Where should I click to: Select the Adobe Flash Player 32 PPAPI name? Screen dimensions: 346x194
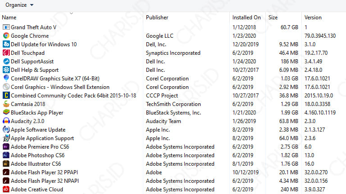point(44,172)
